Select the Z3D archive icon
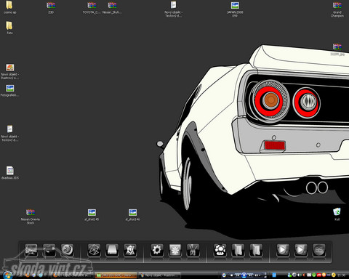The height and width of the screenshot is (279, 349). click(x=51, y=7)
